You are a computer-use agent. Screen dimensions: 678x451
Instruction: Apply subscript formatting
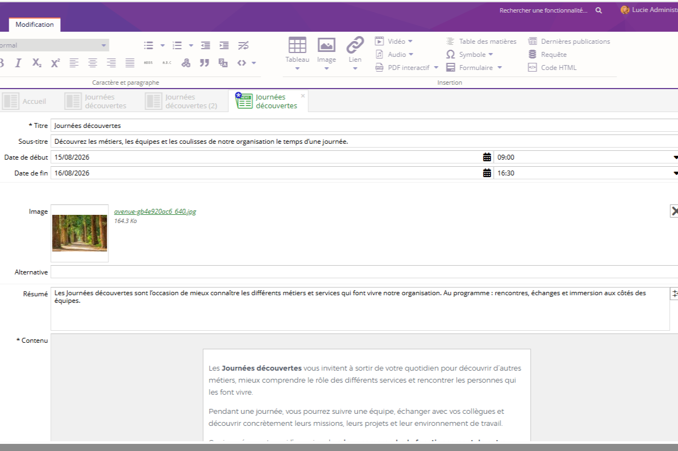click(37, 63)
